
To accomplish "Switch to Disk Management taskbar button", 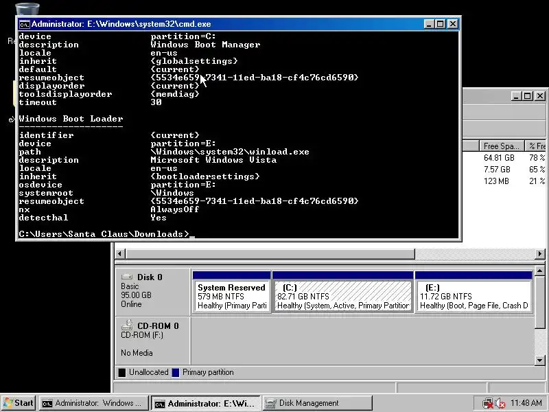I will click(x=317, y=403).
